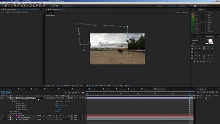Click the magenta label of Track Null 1
The height and width of the screenshot is (124, 220).
(x=16, y=115)
